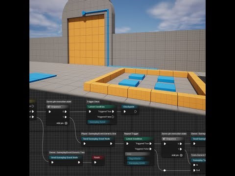The width and height of the screenshot is (235, 176).
Task: Click input exec pin of Checkpoint node
Action: tap(125, 111)
